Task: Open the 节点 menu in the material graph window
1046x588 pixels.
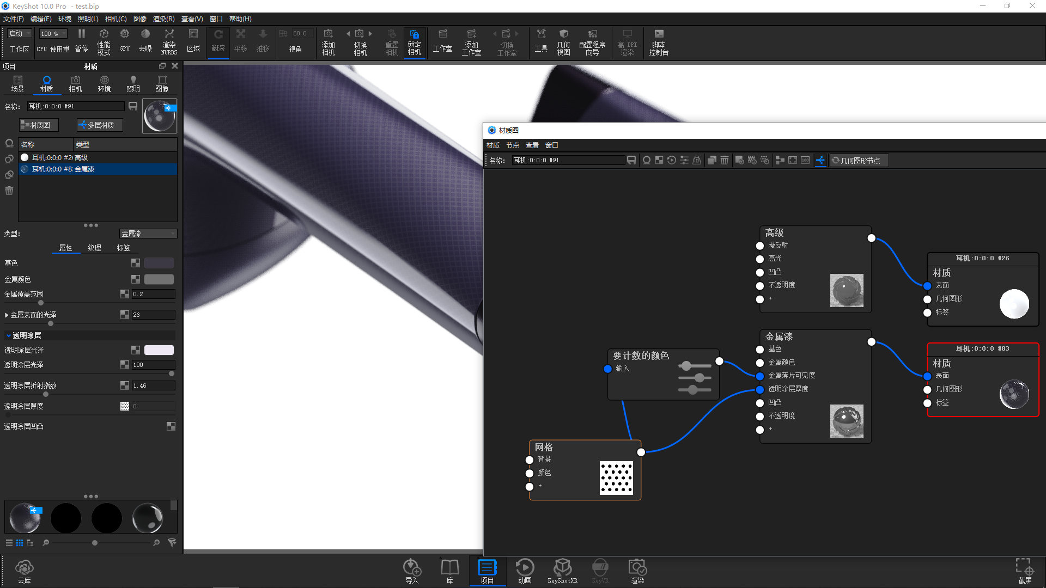Action: [512, 145]
